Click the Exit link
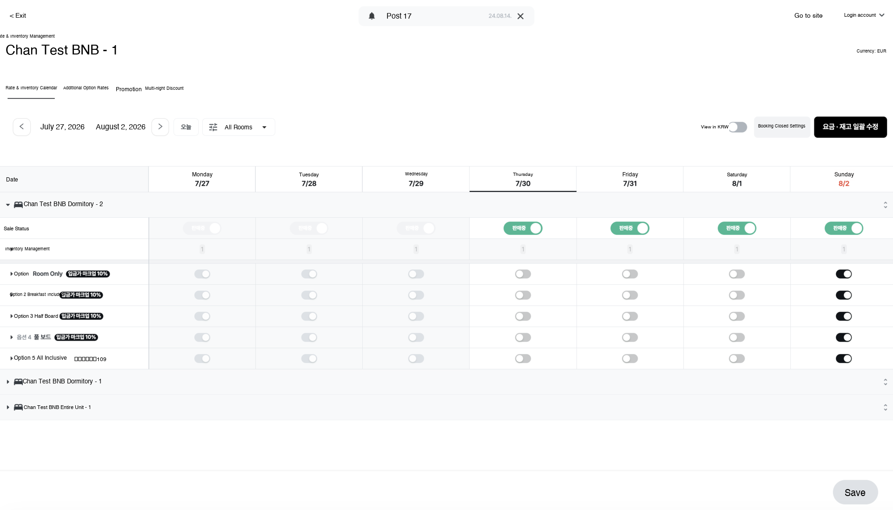This screenshot has width=893, height=510. tap(18, 16)
